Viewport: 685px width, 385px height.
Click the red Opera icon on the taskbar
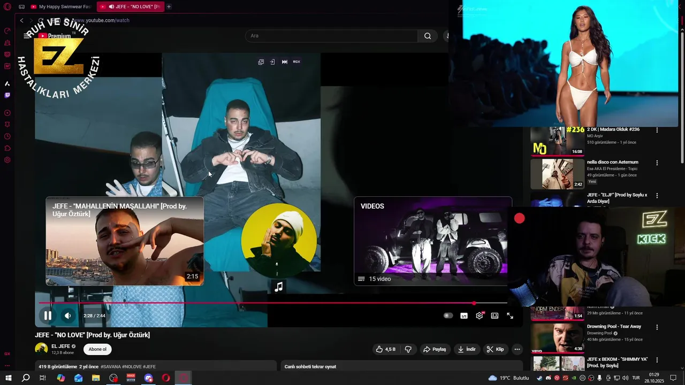pos(166,378)
